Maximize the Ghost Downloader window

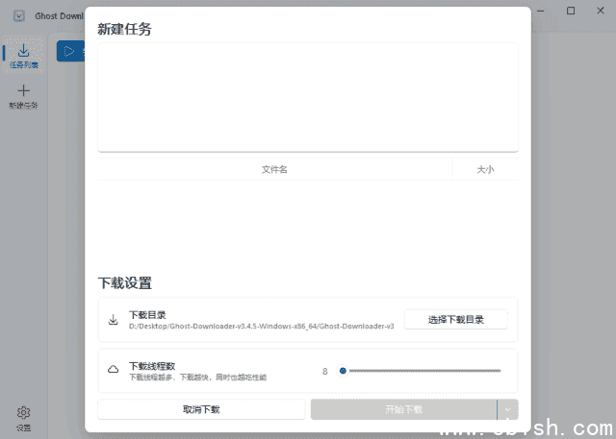(x=571, y=11)
